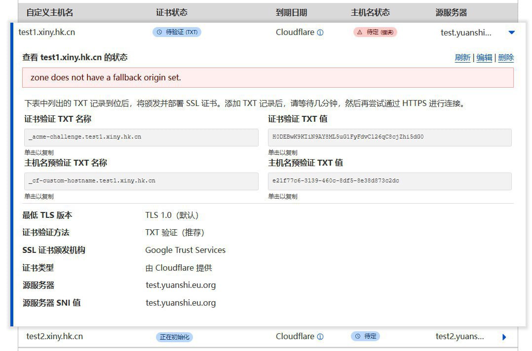Click clock icon in test2 待定 badge

(357, 336)
